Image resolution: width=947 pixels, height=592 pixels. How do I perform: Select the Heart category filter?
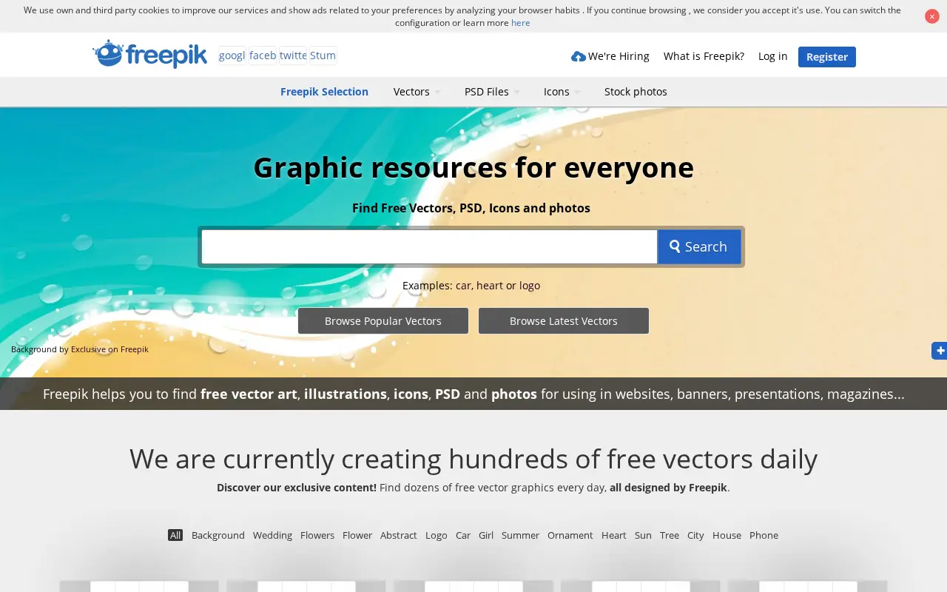point(614,535)
